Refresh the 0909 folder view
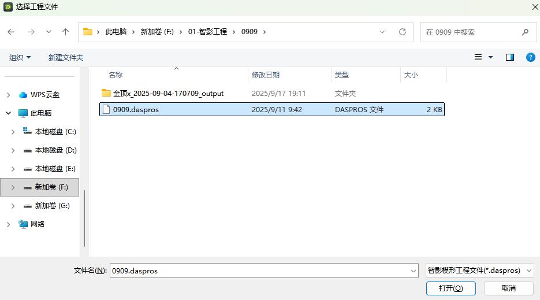Screen dimensions: 540x300 (402, 32)
